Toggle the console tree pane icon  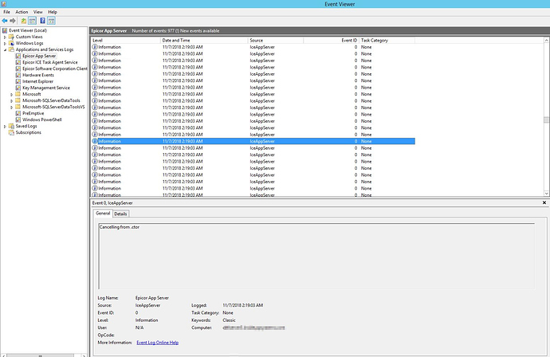[32, 21]
